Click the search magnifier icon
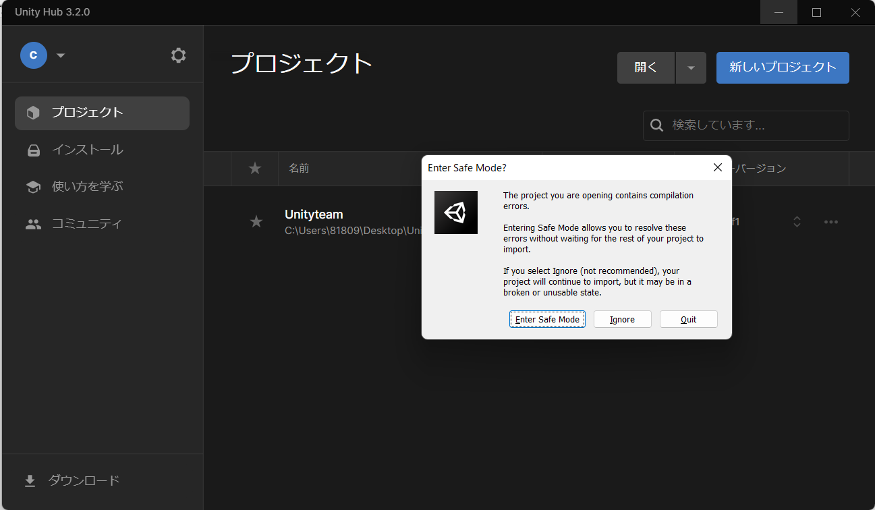Image resolution: width=875 pixels, height=510 pixels. [x=656, y=125]
